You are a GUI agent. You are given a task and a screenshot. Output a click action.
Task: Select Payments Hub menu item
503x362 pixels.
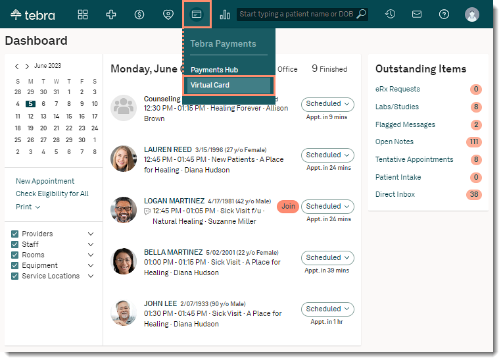(x=214, y=70)
